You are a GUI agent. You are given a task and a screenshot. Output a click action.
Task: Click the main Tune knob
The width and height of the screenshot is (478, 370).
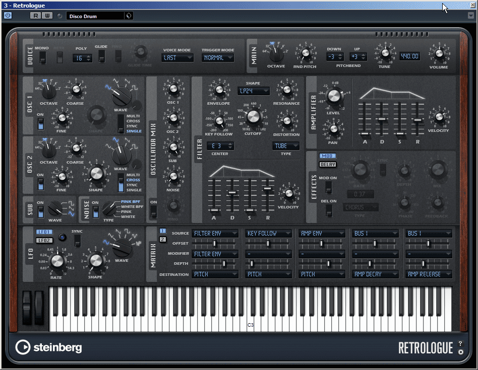[x=385, y=53]
